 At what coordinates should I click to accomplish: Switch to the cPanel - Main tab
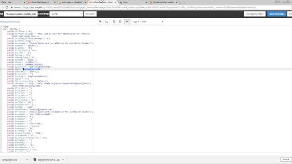pyautogui.click(x=11, y=2)
